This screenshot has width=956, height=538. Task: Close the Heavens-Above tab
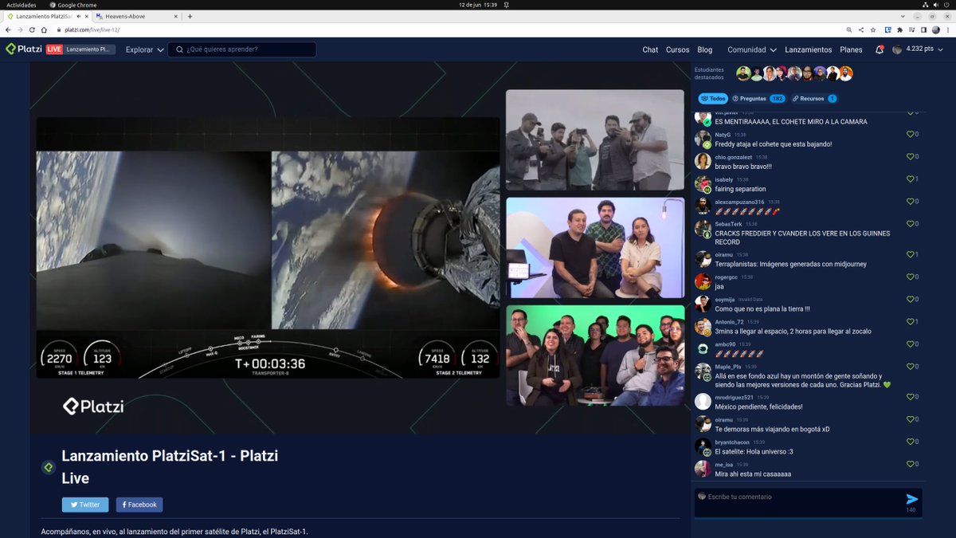point(177,16)
